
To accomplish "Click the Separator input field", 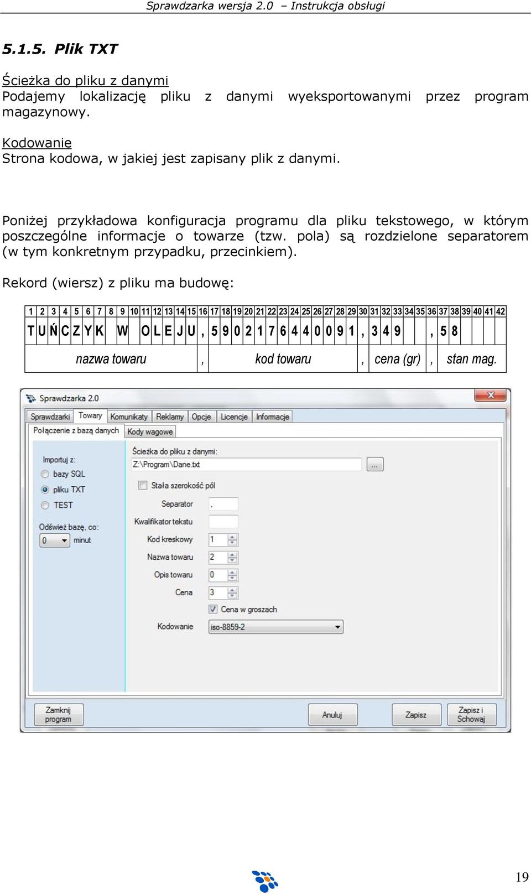I will 223,504.
